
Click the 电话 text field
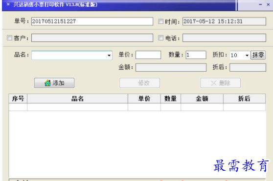[x=224, y=38]
